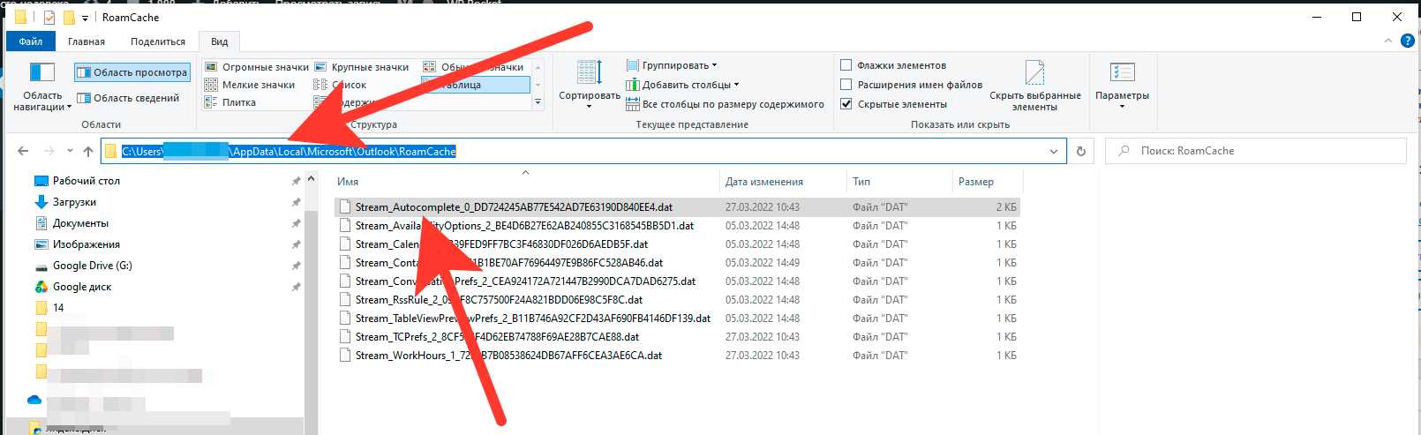Click the Stream_Contact file icon
The width and height of the screenshot is (1421, 435).
tap(345, 263)
